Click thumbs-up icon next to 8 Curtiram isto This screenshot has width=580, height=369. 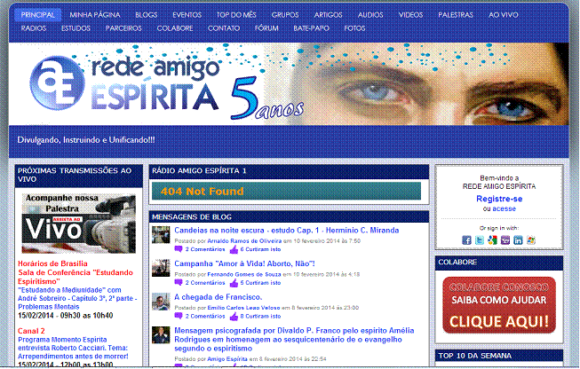pyautogui.click(x=234, y=317)
